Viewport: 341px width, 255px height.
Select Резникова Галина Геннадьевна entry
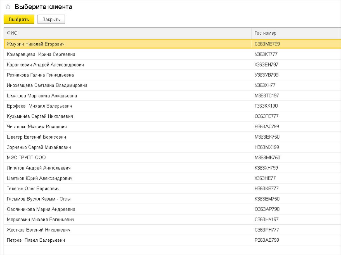(40, 75)
